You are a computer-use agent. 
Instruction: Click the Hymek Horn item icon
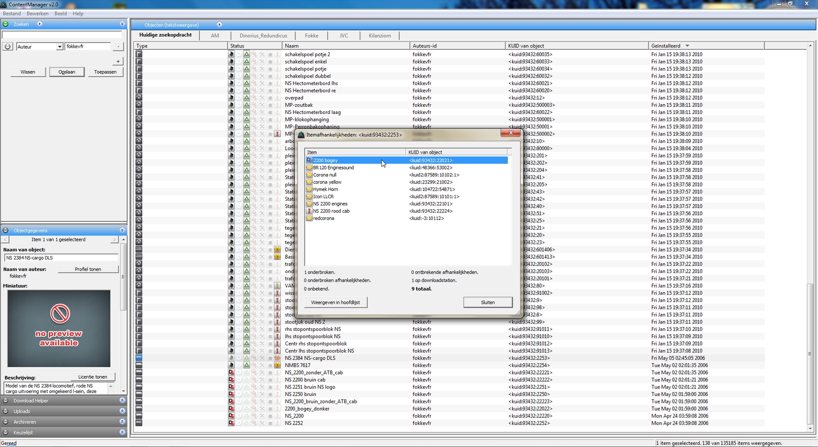pos(309,189)
